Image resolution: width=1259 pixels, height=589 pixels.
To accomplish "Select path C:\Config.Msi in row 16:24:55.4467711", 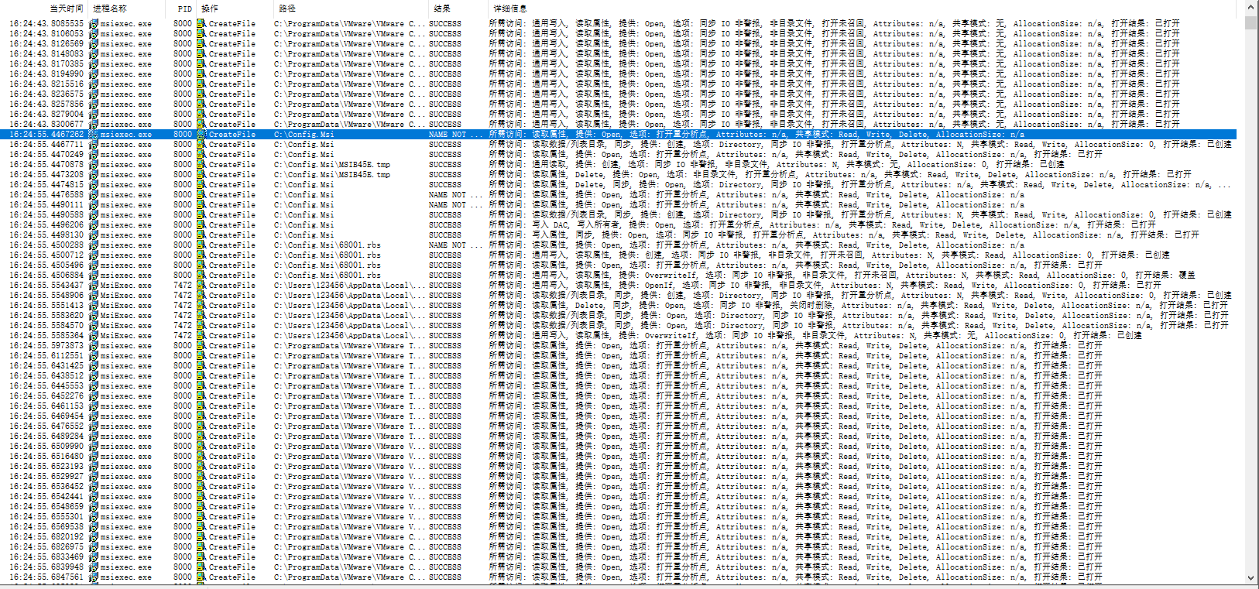I will tap(304, 144).
